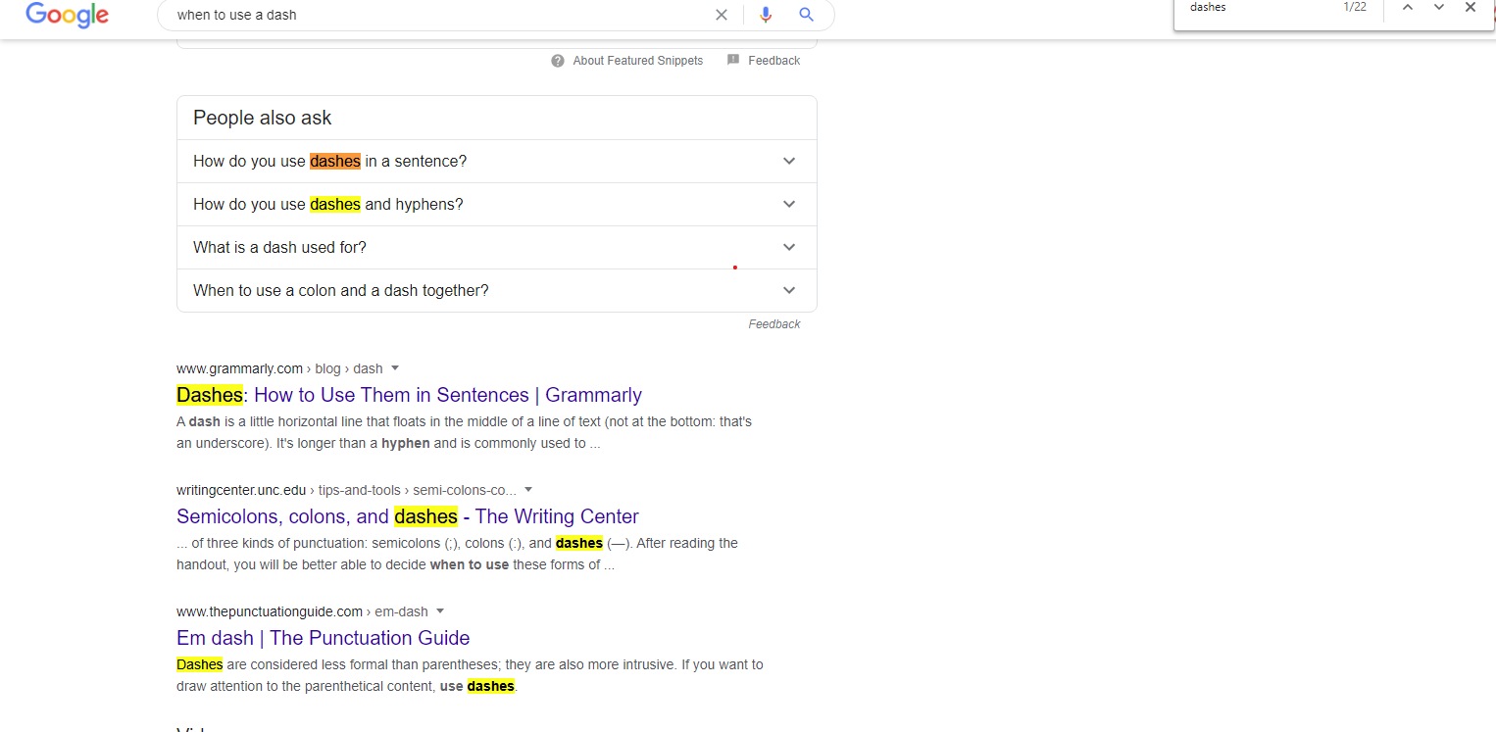Click the 1/22 match counter in the find bar
The image size is (1496, 732).
pyautogui.click(x=1355, y=7)
